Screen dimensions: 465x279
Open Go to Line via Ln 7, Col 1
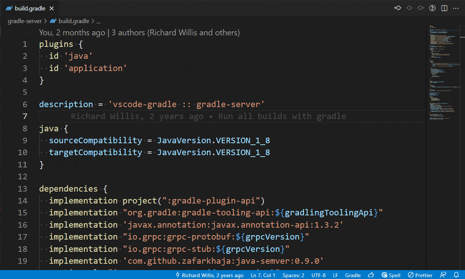pyautogui.click(x=263, y=275)
